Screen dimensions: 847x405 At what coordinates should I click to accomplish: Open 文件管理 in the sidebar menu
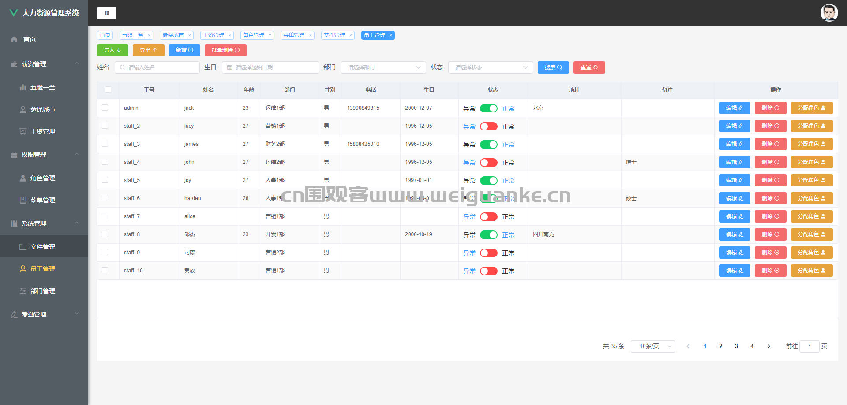coord(44,247)
